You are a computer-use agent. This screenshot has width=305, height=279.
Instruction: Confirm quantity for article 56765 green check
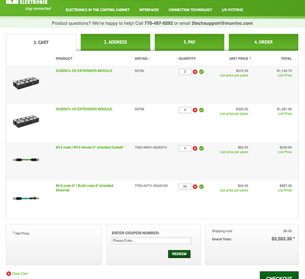pos(202,72)
